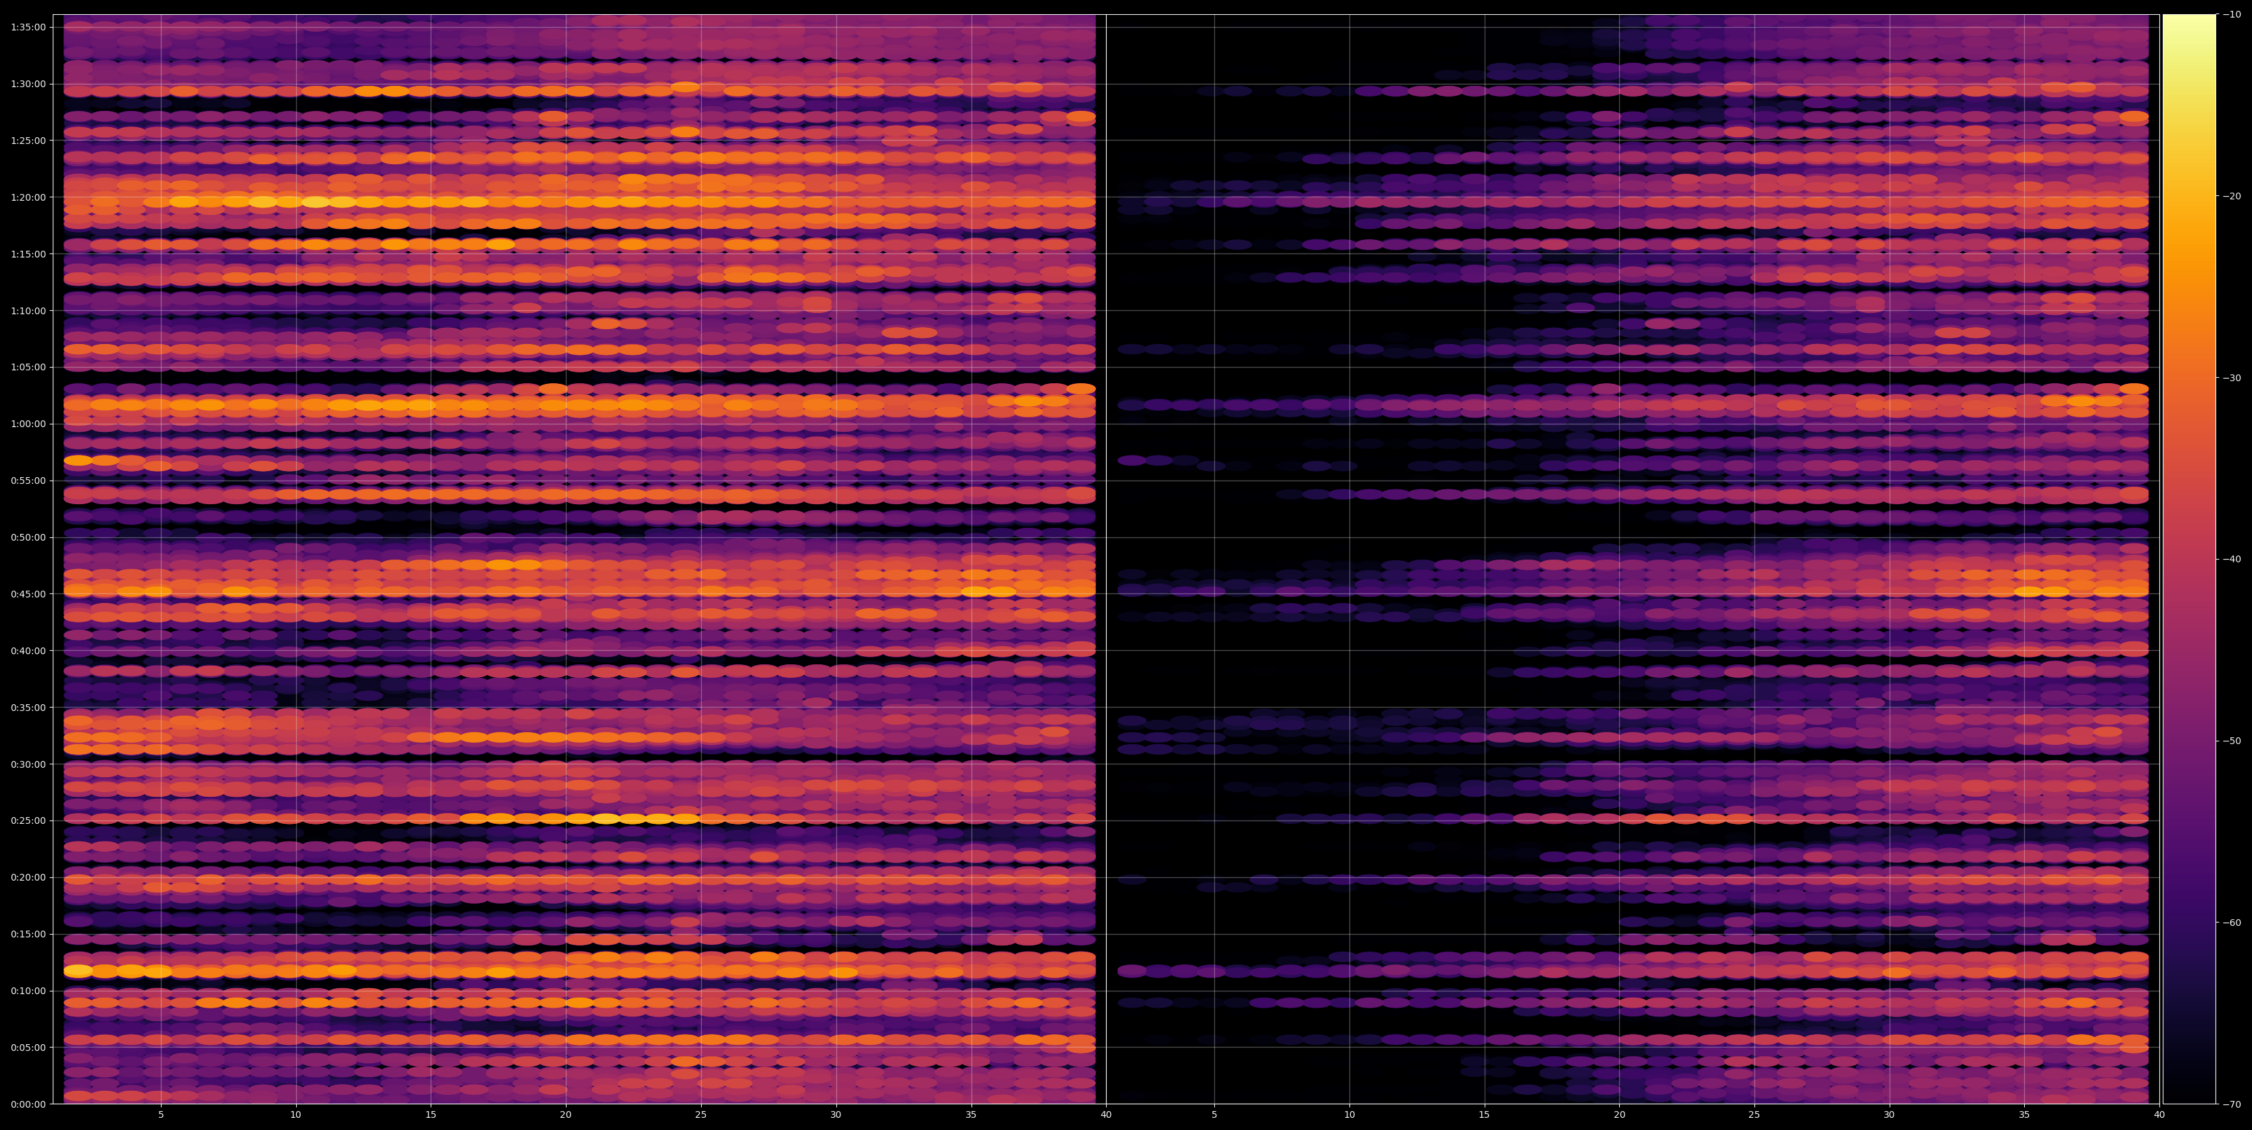
Task: Click the 1:20:00 time axis label
Action: point(28,197)
